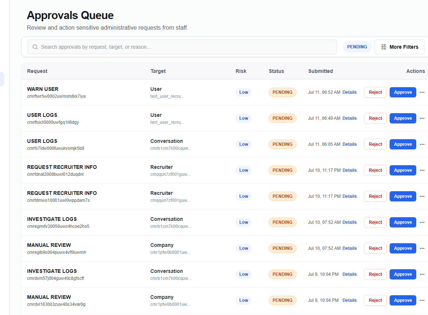Reject the WARN USER request
428x315 pixels.
point(375,92)
